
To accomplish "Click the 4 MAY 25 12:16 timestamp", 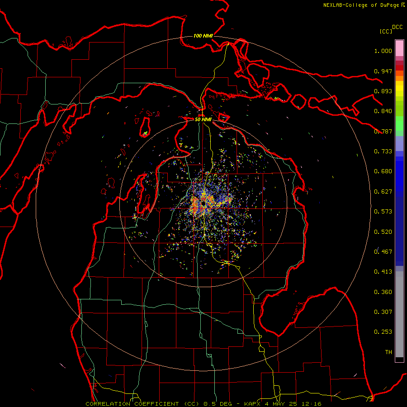I will tap(293, 404).
